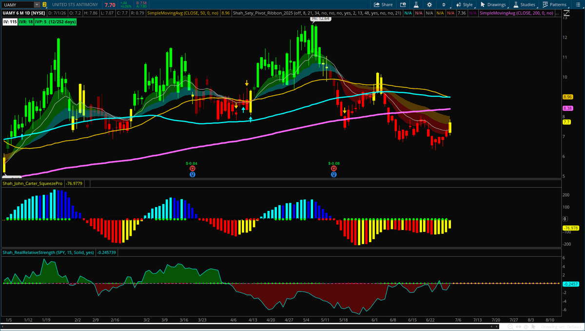Viewport: 585px width, 331px height.
Task: Click the -0.245739 relative strength value
Action: click(x=106, y=252)
